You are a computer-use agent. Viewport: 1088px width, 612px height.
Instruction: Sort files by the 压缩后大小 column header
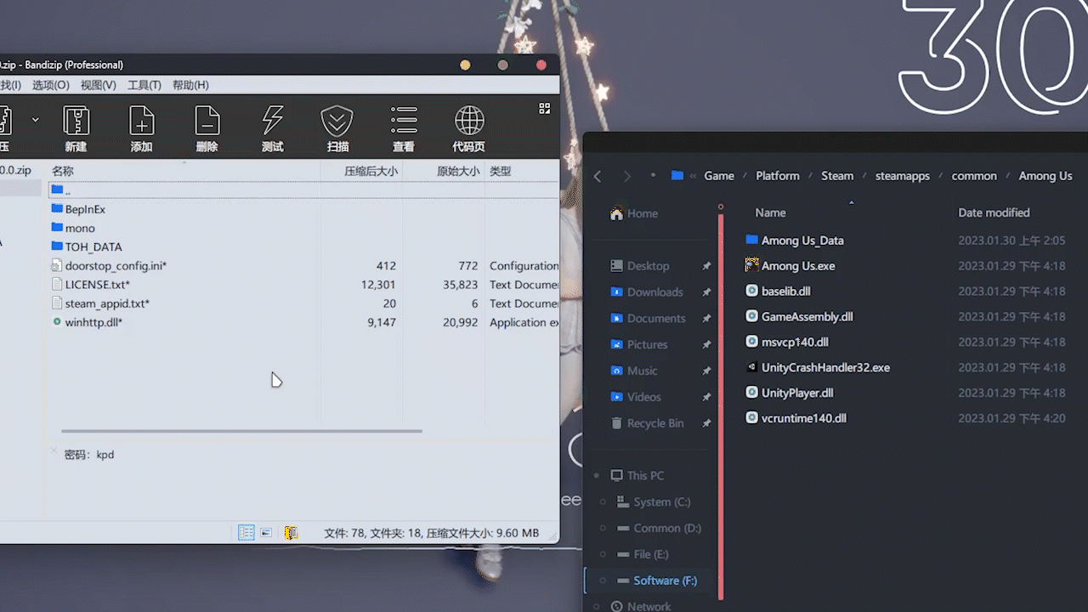[370, 171]
